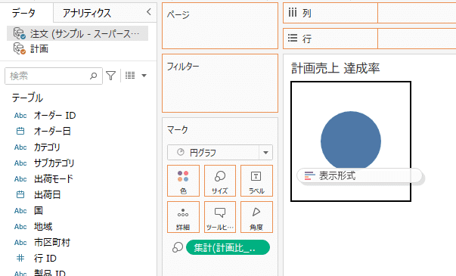Click the Abc type icon of オーダー ID
The image size is (456, 276).
coord(20,116)
